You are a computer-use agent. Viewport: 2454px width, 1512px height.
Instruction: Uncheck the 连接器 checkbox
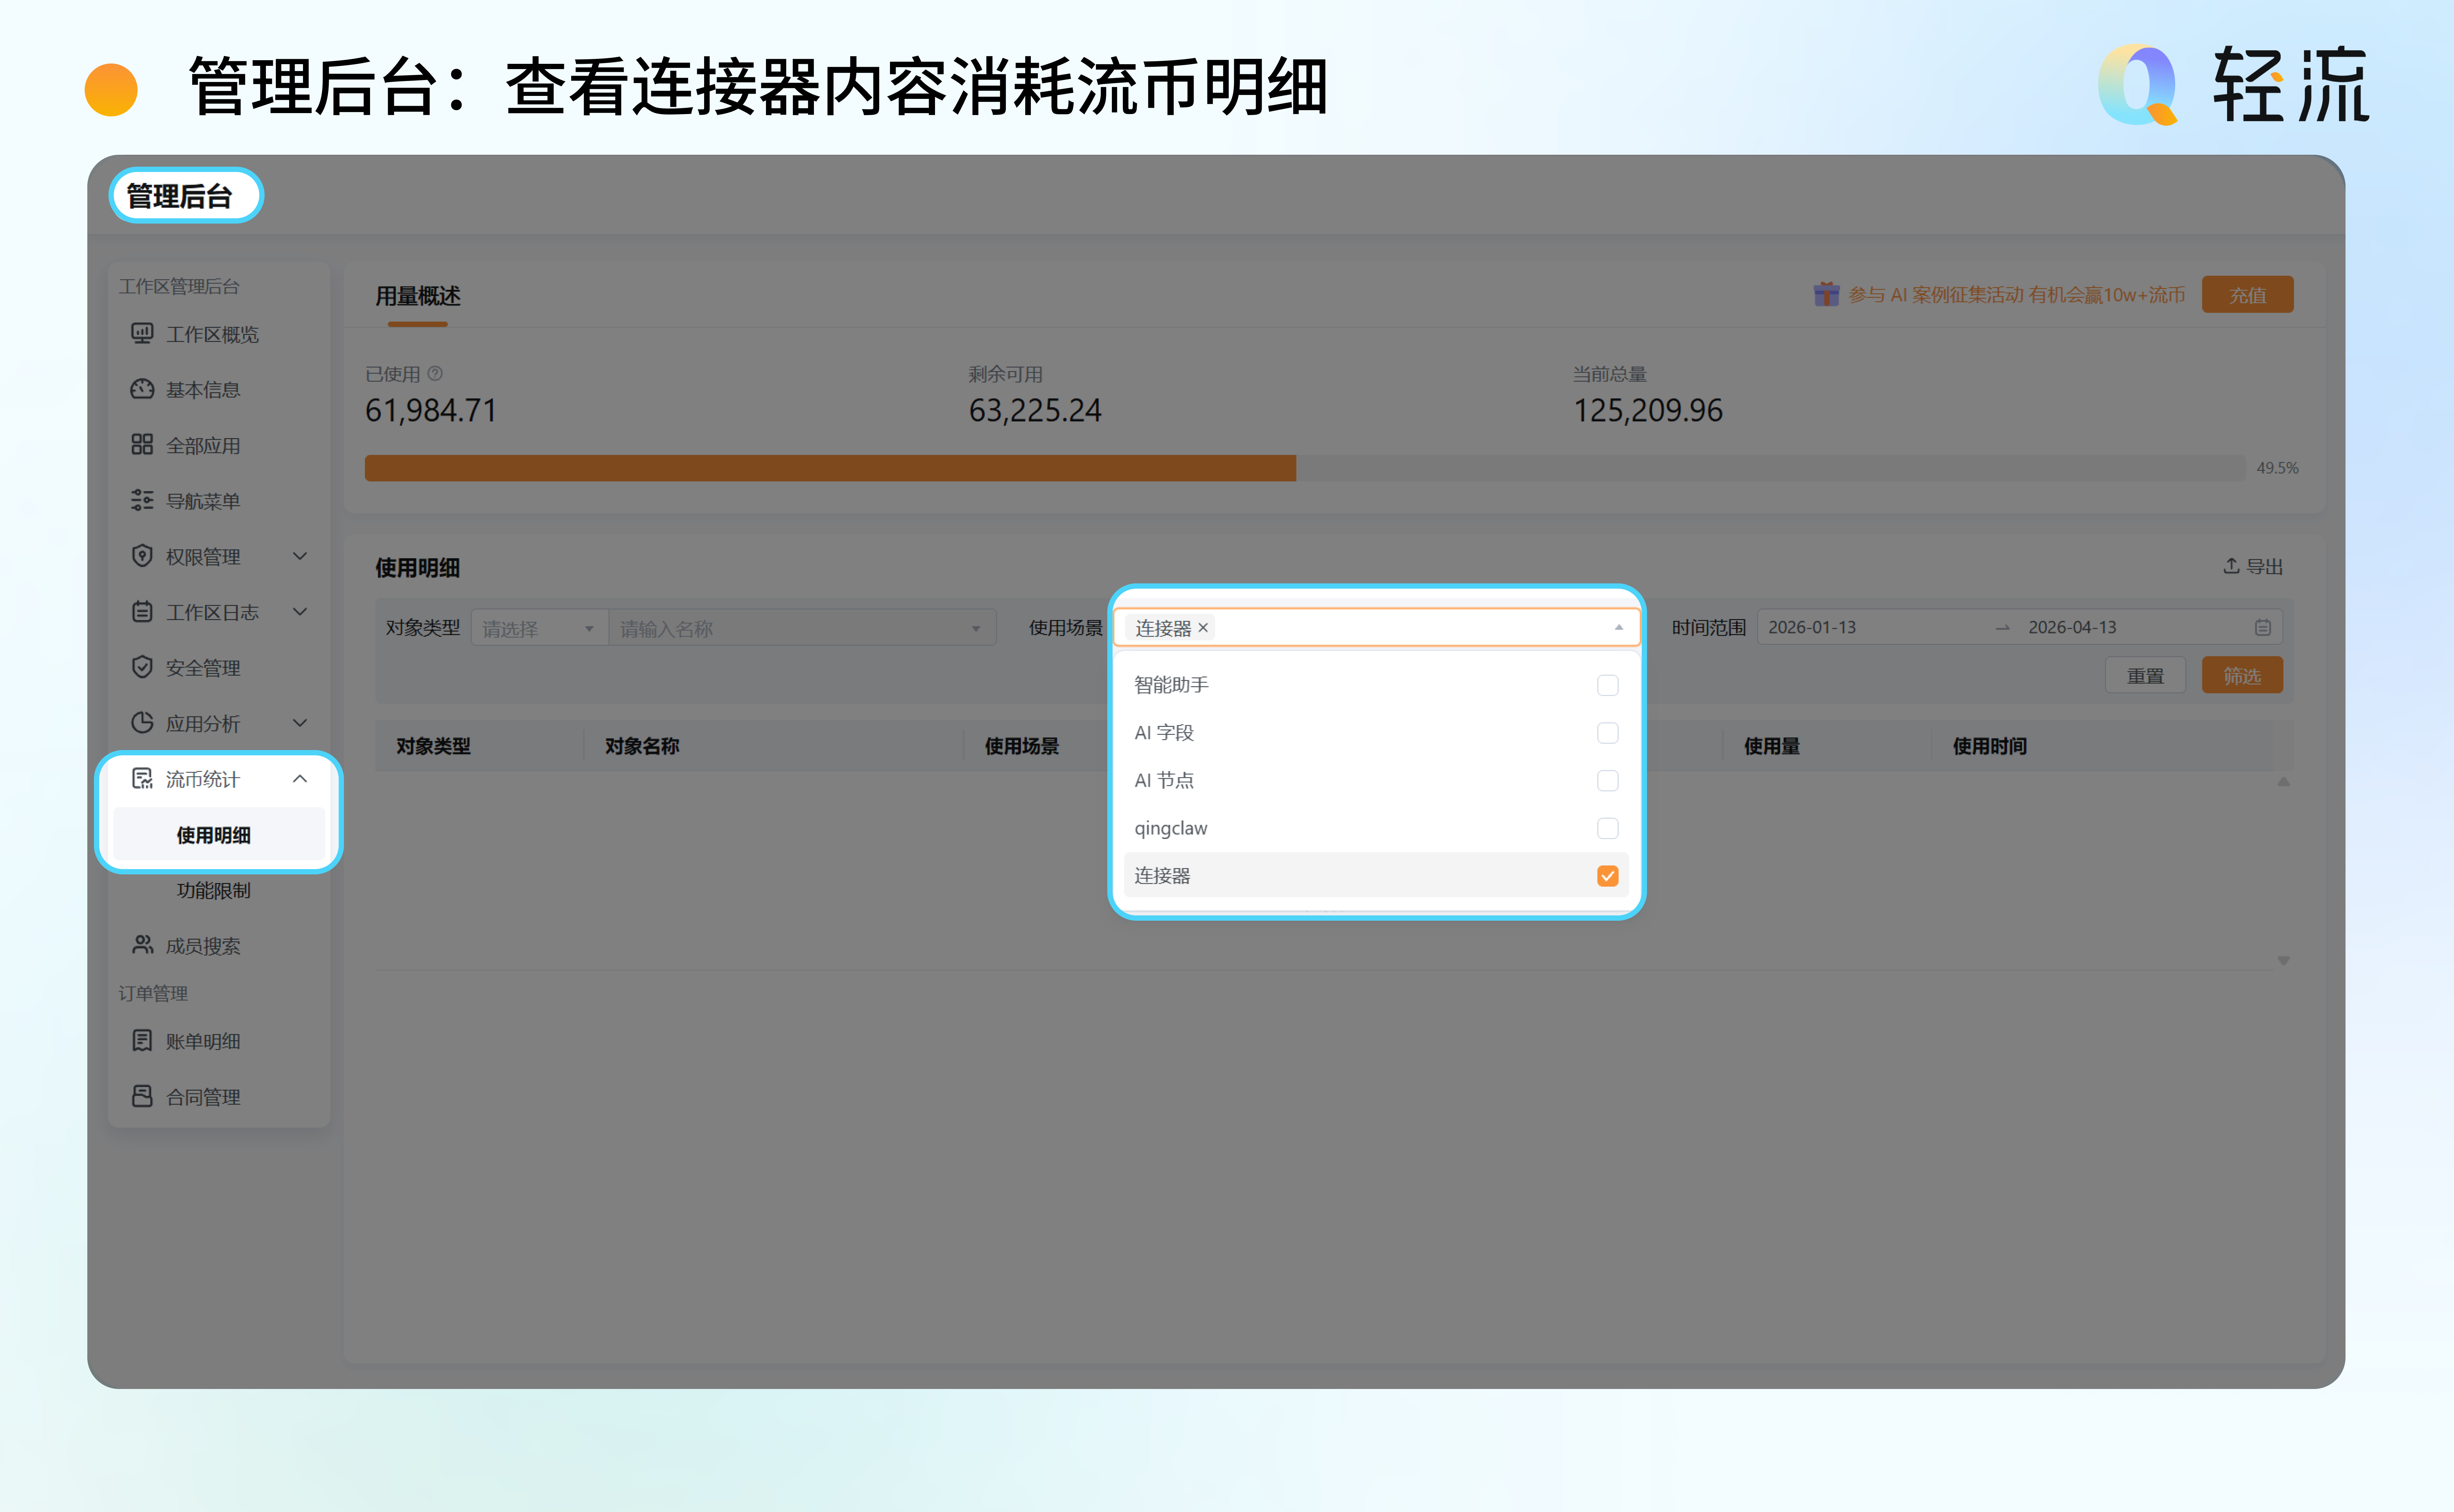click(1607, 876)
